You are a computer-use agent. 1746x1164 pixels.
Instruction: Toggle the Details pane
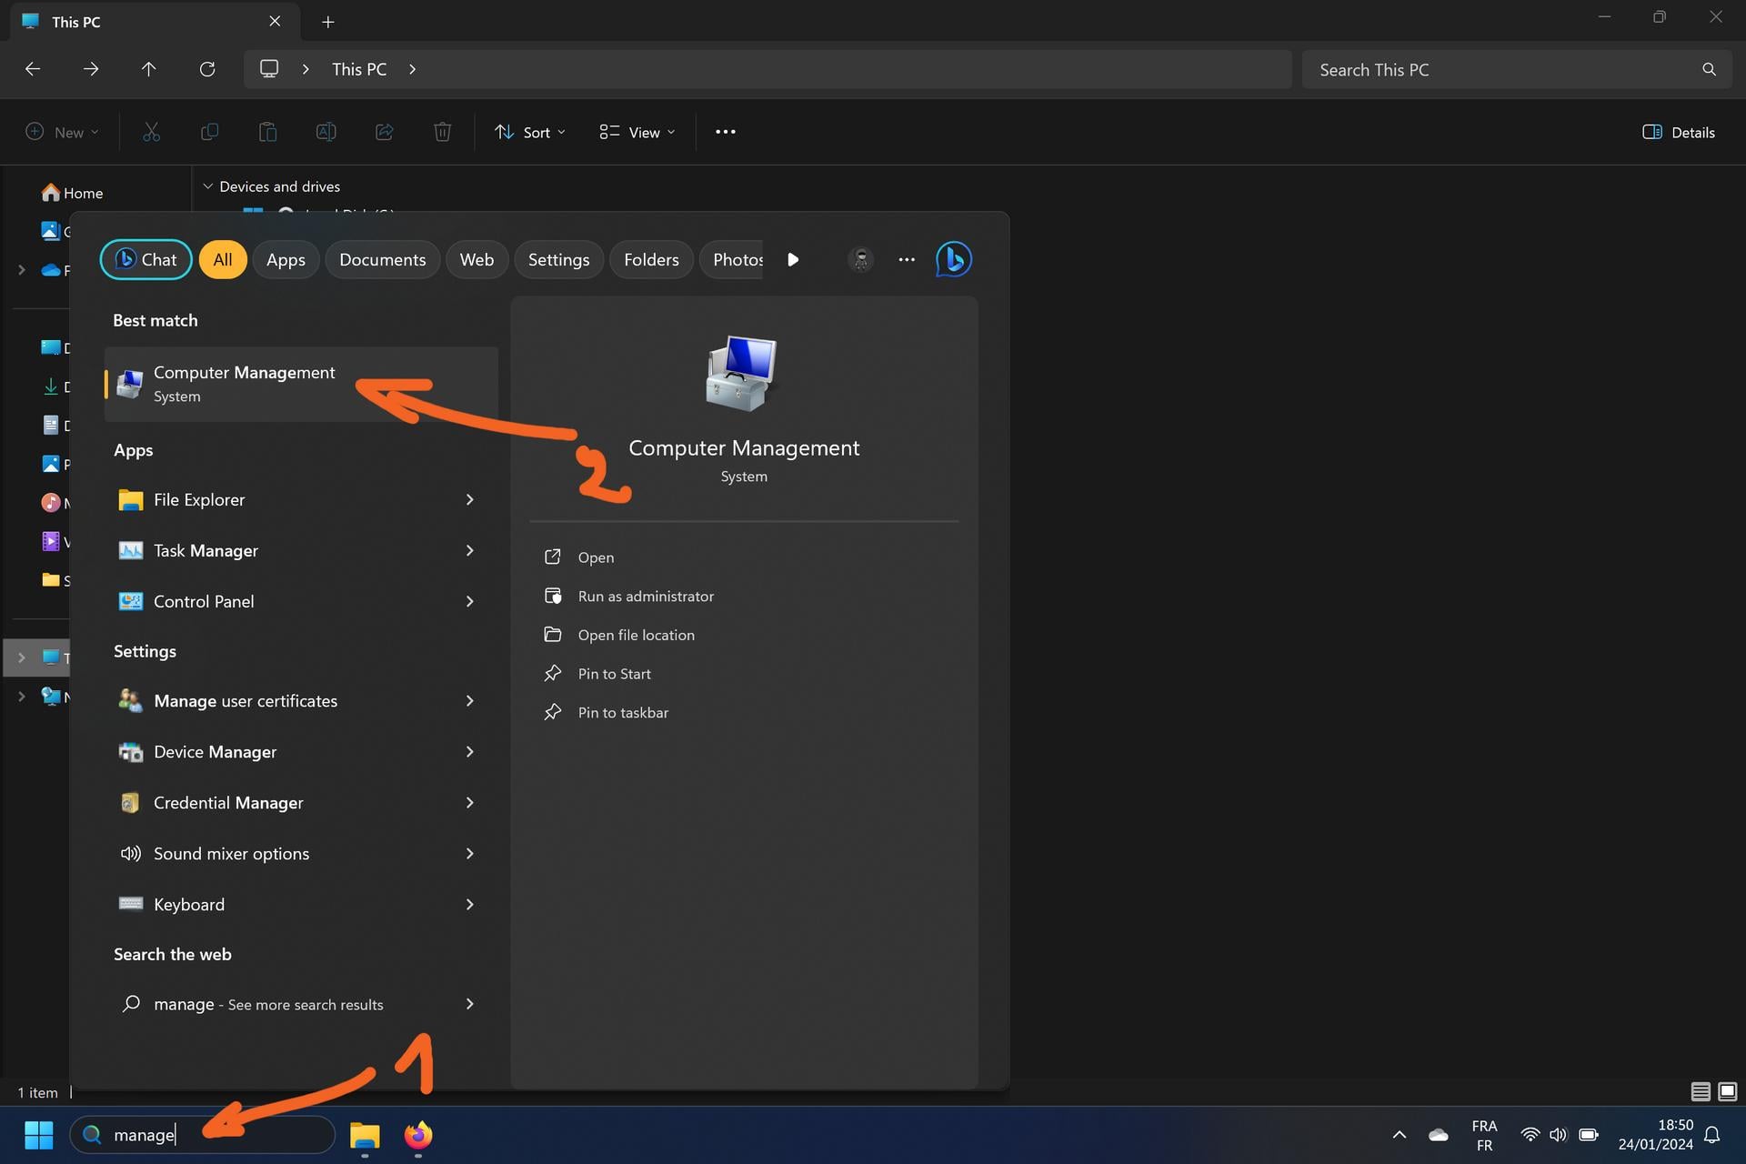tap(1679, 132)
